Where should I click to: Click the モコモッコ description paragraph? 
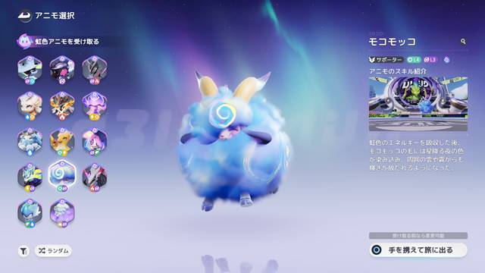tap(417, 155)
